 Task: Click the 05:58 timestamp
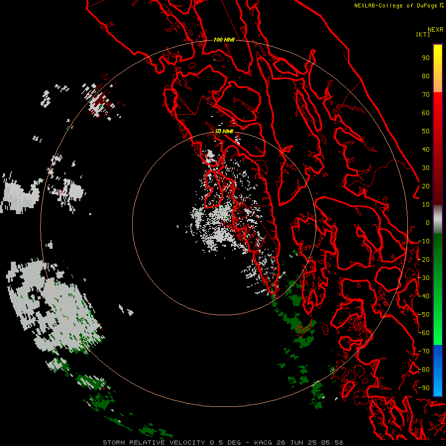(x=332, y=443)
